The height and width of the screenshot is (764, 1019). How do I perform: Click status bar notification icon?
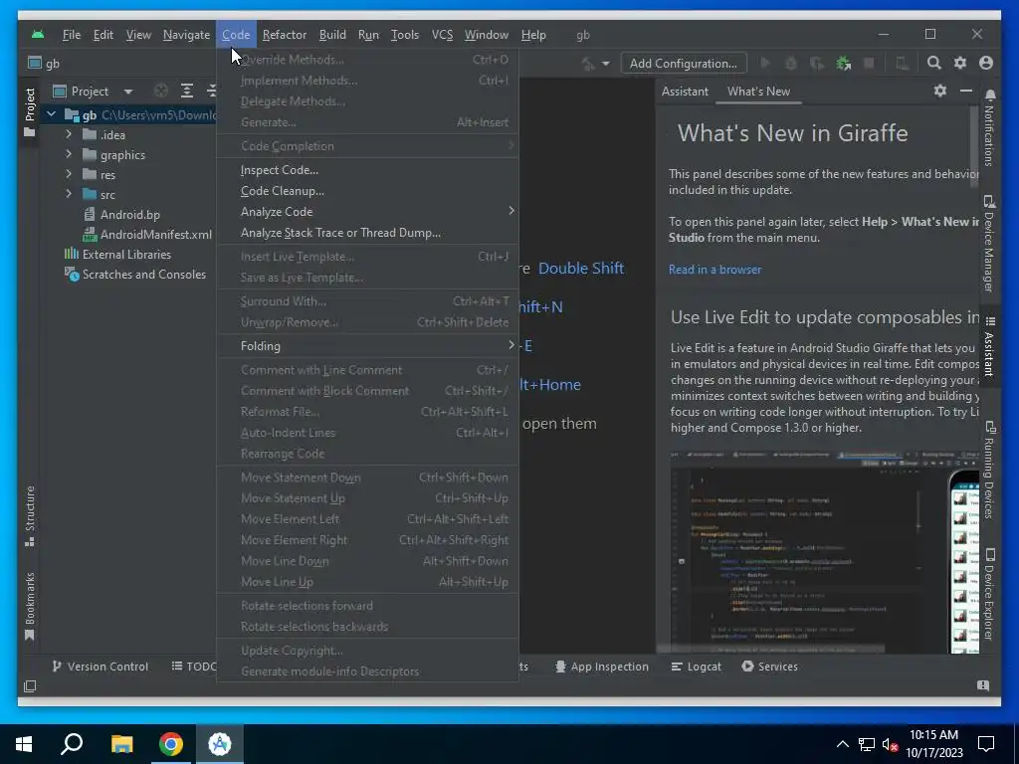[983, 685]
